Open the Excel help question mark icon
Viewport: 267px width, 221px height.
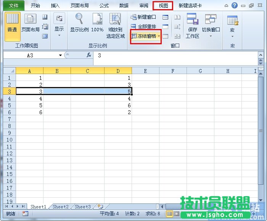(234, 5)
